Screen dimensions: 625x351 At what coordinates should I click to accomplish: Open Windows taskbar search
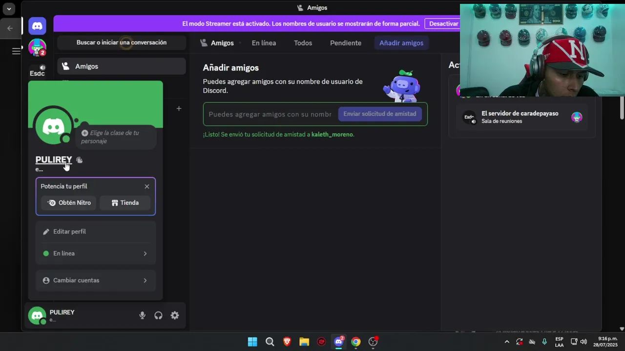[x=270, y=342]
